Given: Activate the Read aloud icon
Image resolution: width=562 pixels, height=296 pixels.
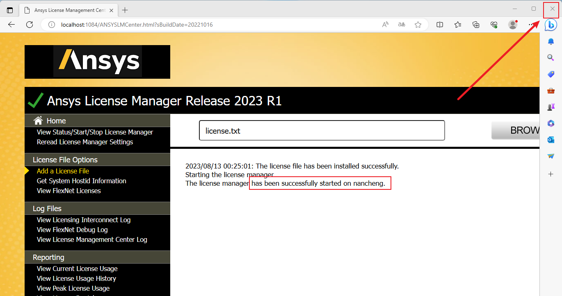Looking at the screenshot, I should 385,25.
